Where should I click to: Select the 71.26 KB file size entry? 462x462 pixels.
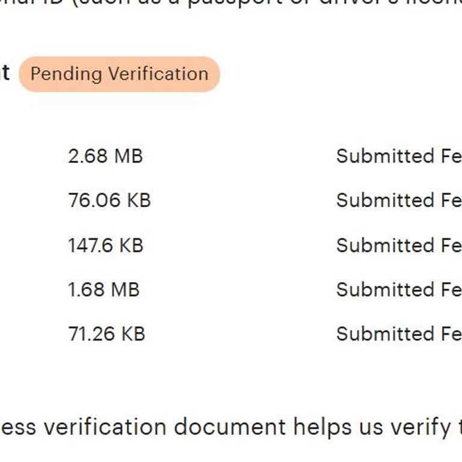[x=106, y=334]
